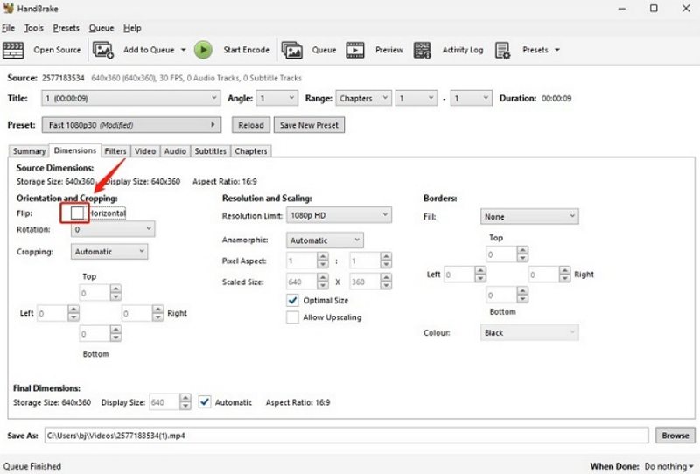Click the Start Encode label

coord(247,50)
